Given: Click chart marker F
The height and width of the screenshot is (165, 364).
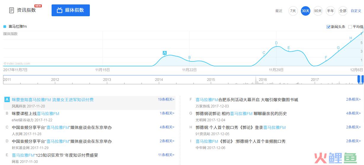Looking at the screenshot, I should [x=326, y=58].
